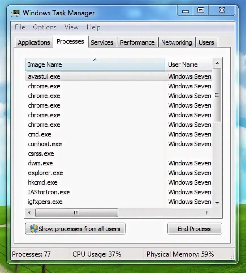Open the Networking tab
Viewport: 246px width, 273px height.
(x=177, y=42)
